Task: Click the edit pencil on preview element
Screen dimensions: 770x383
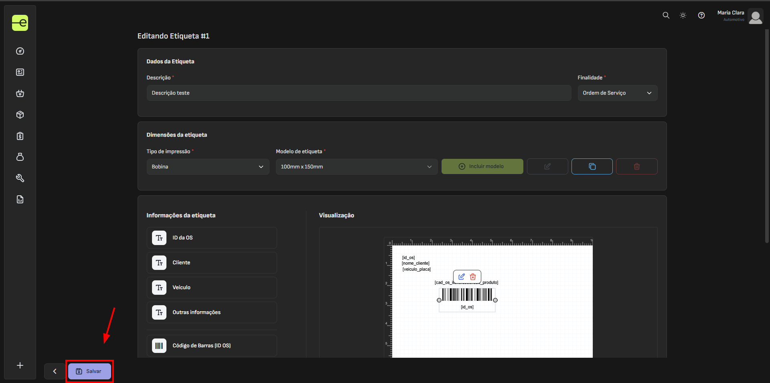Action: 462,277
